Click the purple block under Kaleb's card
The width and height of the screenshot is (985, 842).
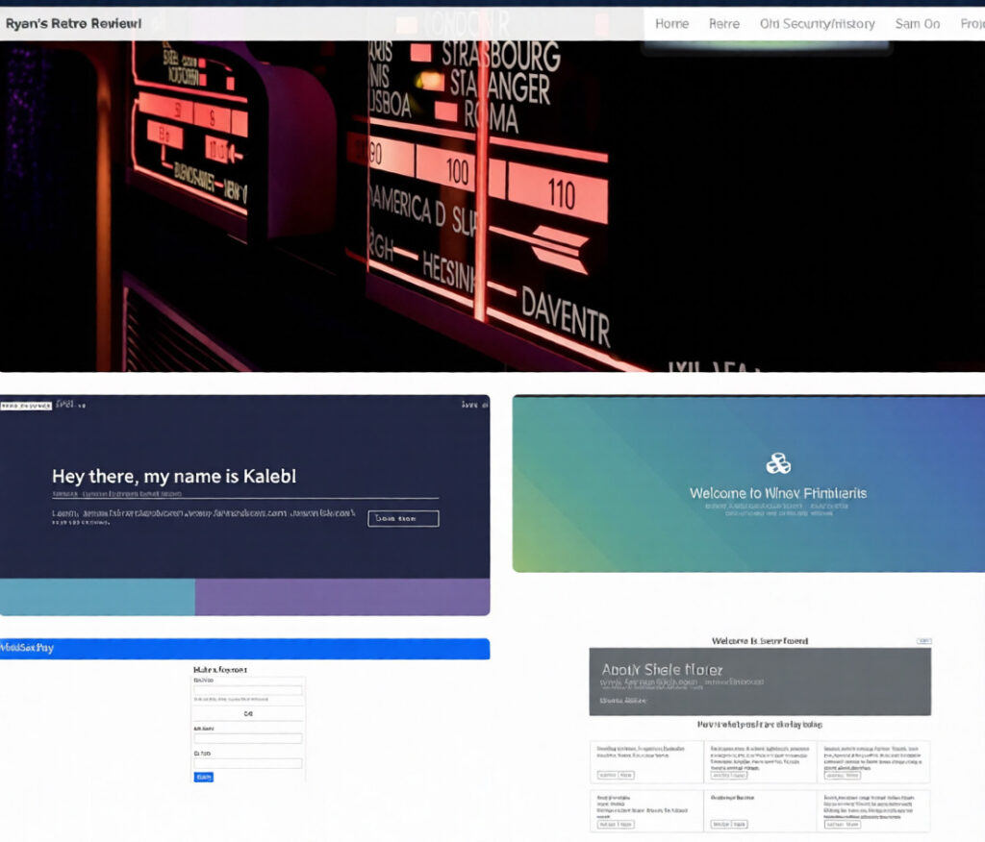point(341,597)
